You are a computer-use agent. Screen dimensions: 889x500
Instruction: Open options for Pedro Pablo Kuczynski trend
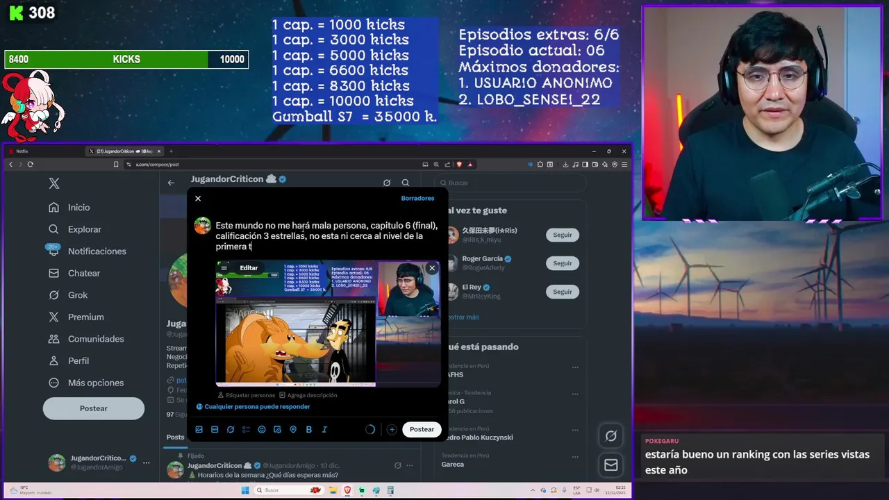(x=575, y=430)
